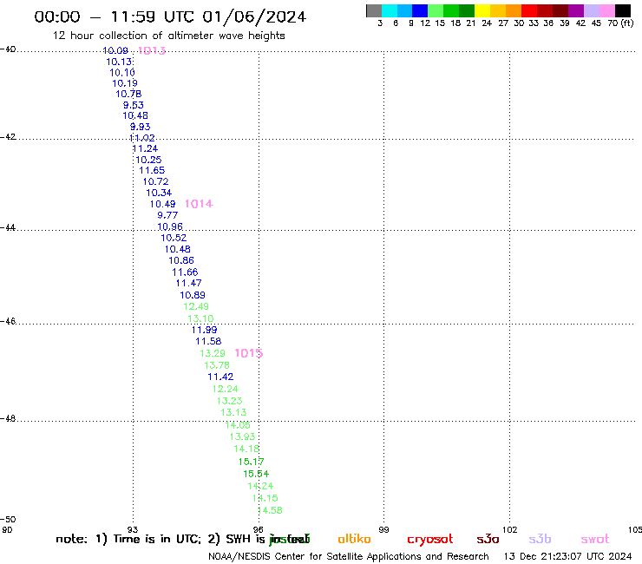Click the wave height value 13.93

pos(242,436)
